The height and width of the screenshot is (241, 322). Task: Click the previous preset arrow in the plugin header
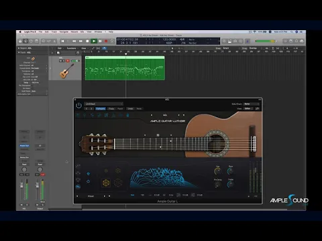coord(87,108)
